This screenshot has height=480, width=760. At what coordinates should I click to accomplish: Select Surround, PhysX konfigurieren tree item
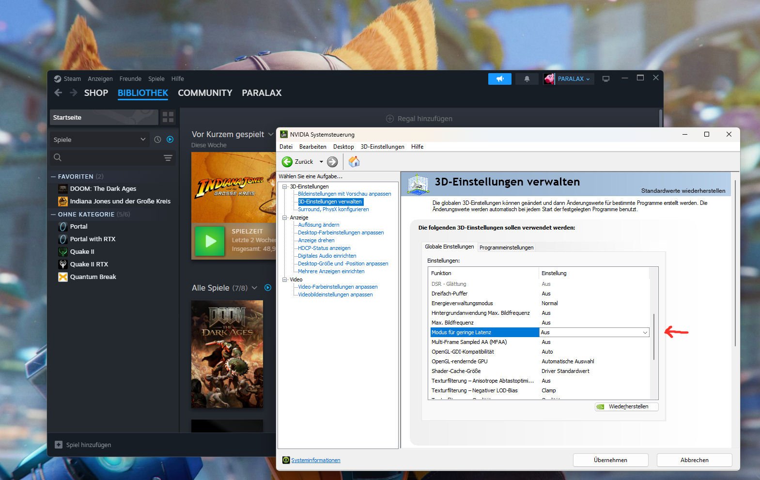(333, 209)
